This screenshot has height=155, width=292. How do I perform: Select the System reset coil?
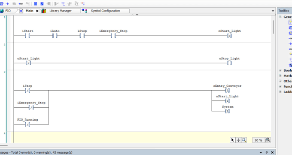[228, 111]
